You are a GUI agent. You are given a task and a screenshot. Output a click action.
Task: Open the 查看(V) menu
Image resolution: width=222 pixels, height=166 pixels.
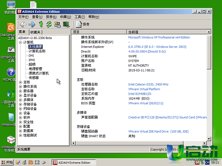click(37, 17)
